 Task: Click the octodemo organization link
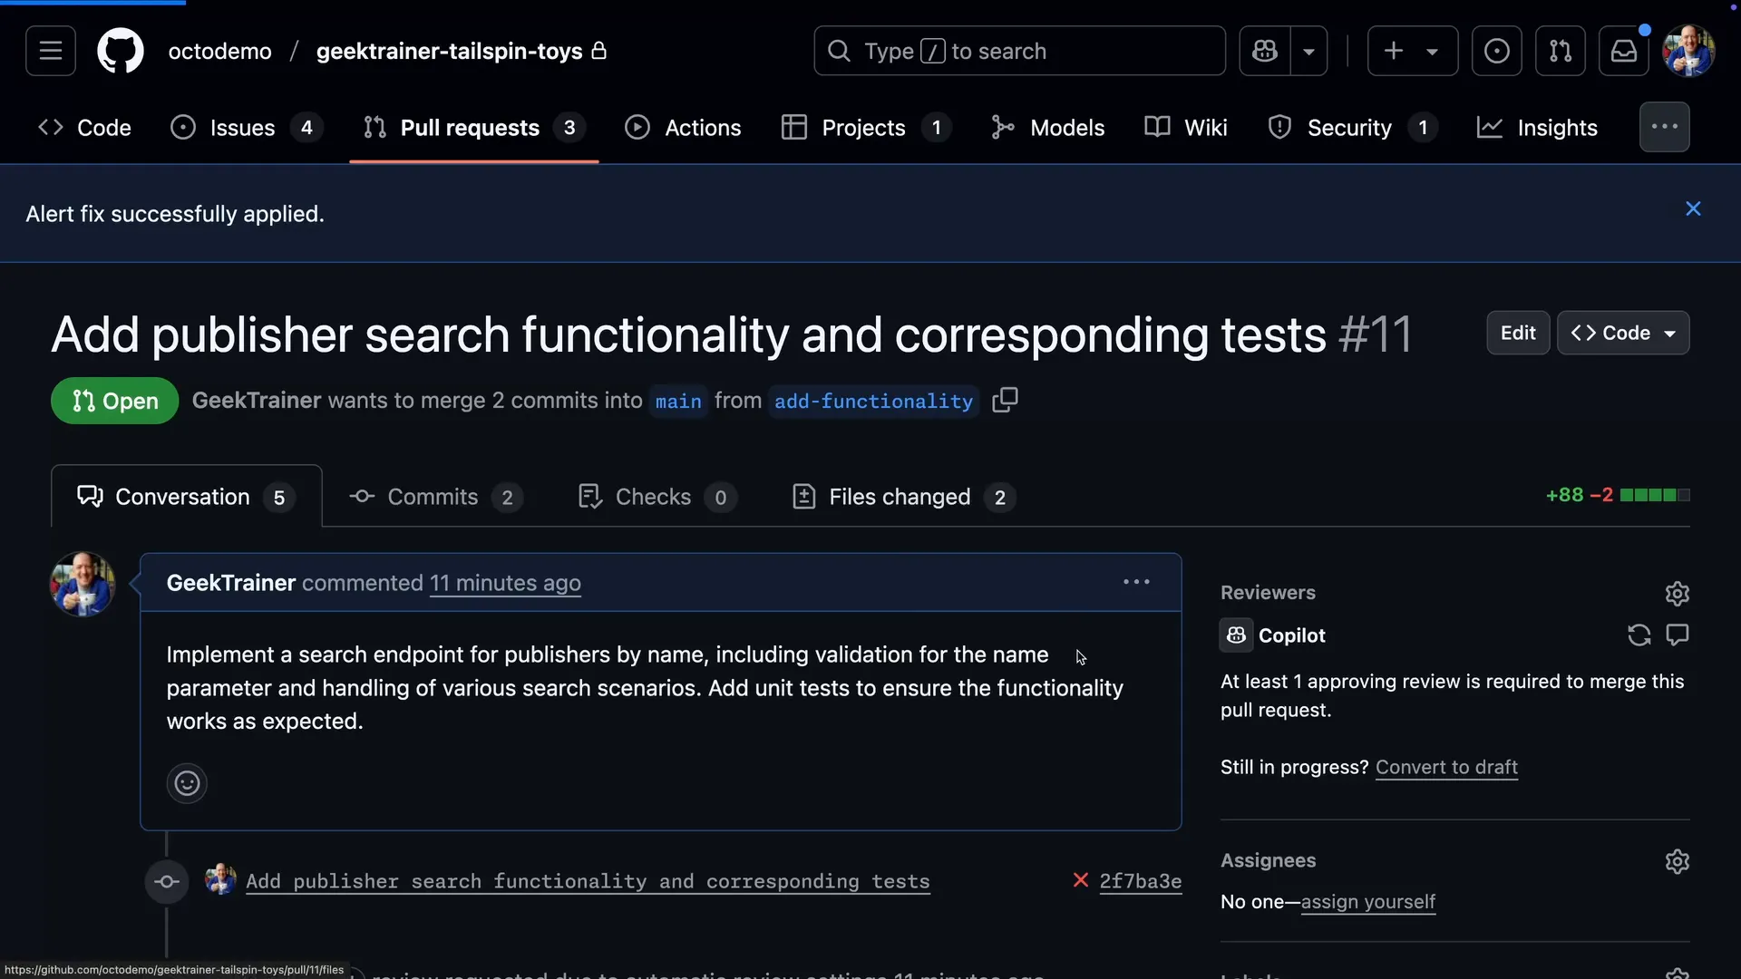point(219,51)
